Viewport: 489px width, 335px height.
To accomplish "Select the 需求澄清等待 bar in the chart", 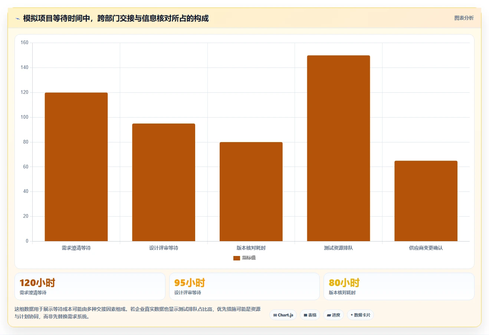I will click(76, 167).
